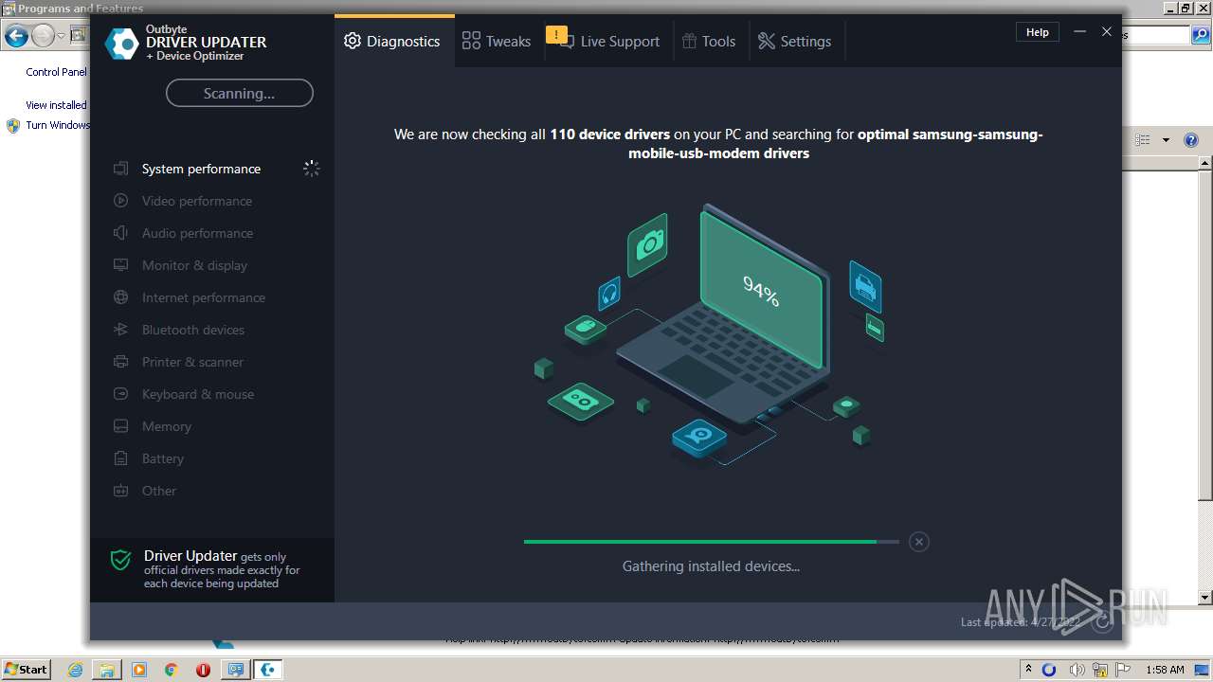Show hidden system tray icons
Image resolution: width=1213 pixels, height=682 pixels.
[x=1028, y=670]
